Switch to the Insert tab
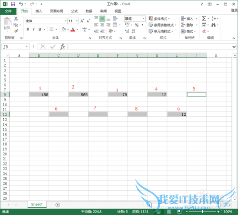238x215 pixels. pyautogui.click(x=39, y=11)
